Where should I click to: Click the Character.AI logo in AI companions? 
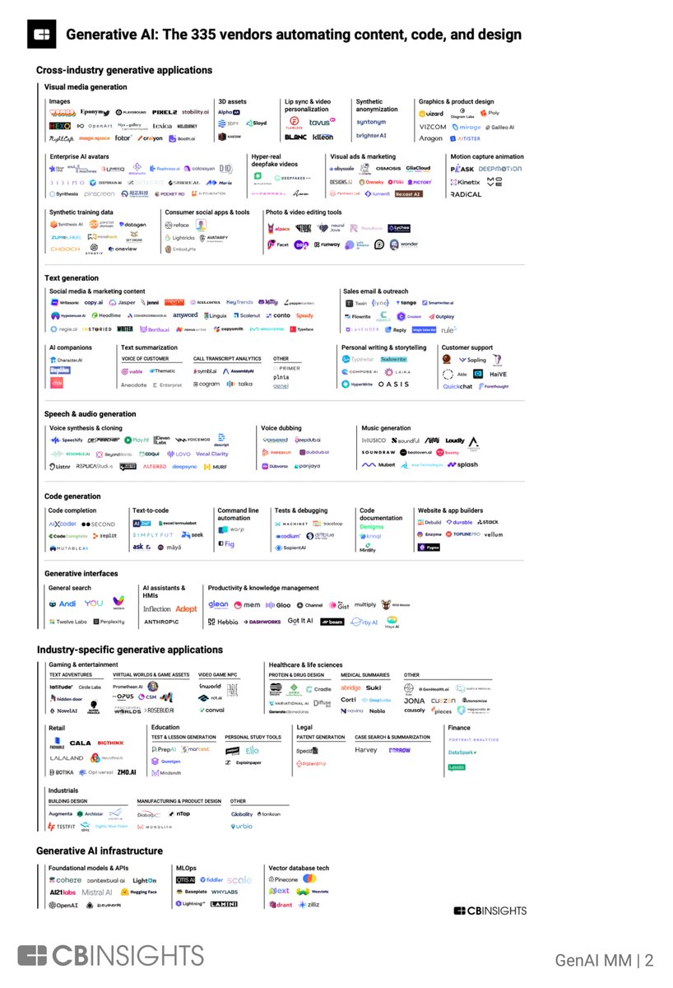(66, 360)
